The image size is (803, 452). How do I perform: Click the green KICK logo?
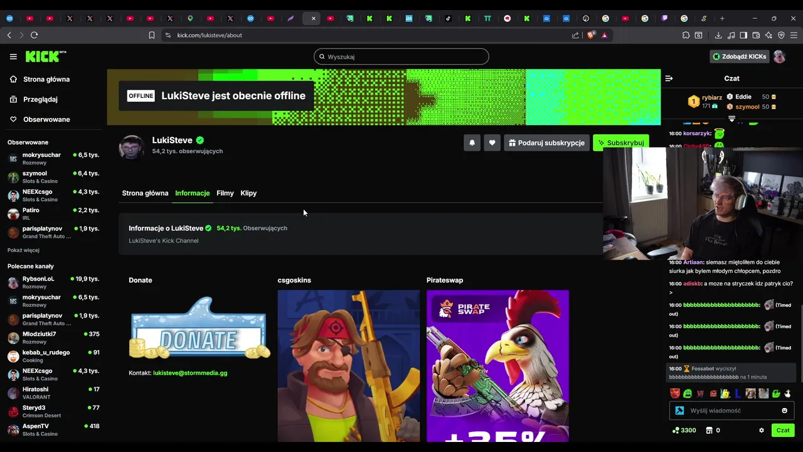46,56
